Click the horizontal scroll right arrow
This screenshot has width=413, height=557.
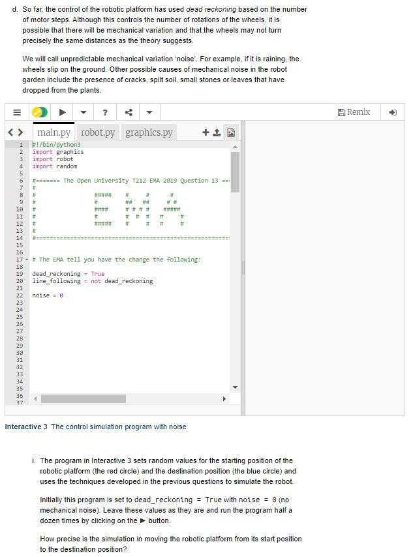(x=224, y=399)
